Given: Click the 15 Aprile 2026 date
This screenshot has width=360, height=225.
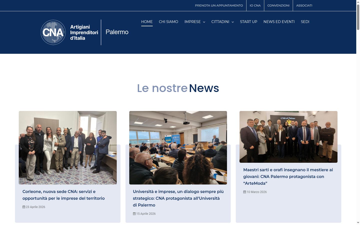Looking at the screenshot, I should coord(146,214).
